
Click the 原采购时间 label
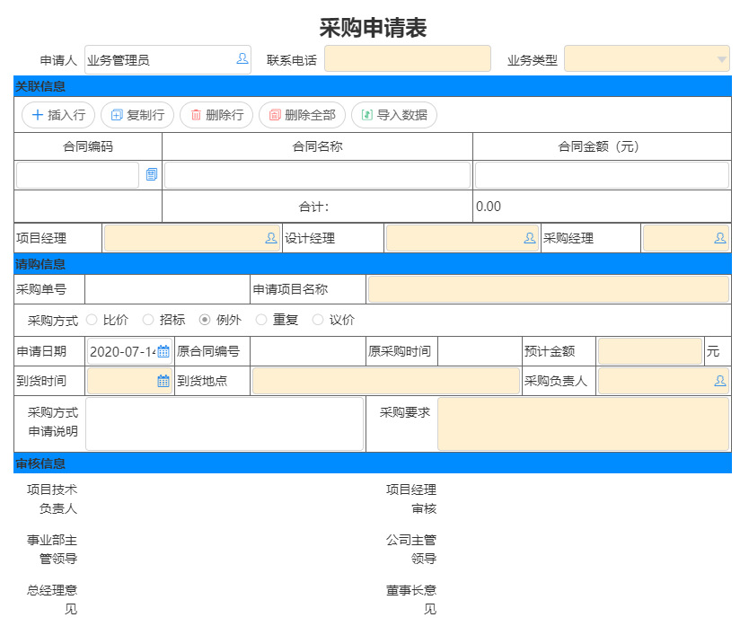(400, 352)
